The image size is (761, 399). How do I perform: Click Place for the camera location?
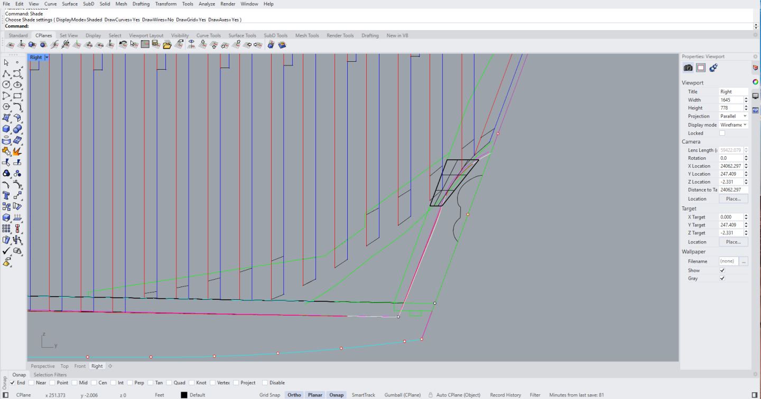pos(733,198)
